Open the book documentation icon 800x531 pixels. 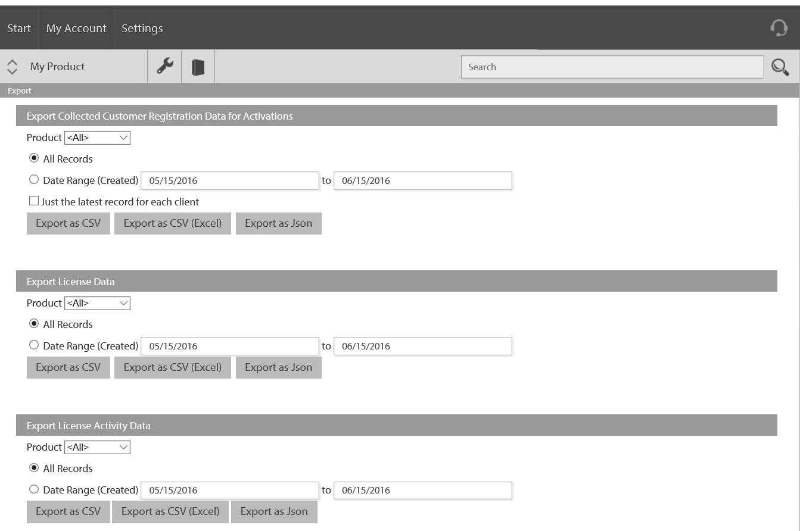tap(198, 67)
